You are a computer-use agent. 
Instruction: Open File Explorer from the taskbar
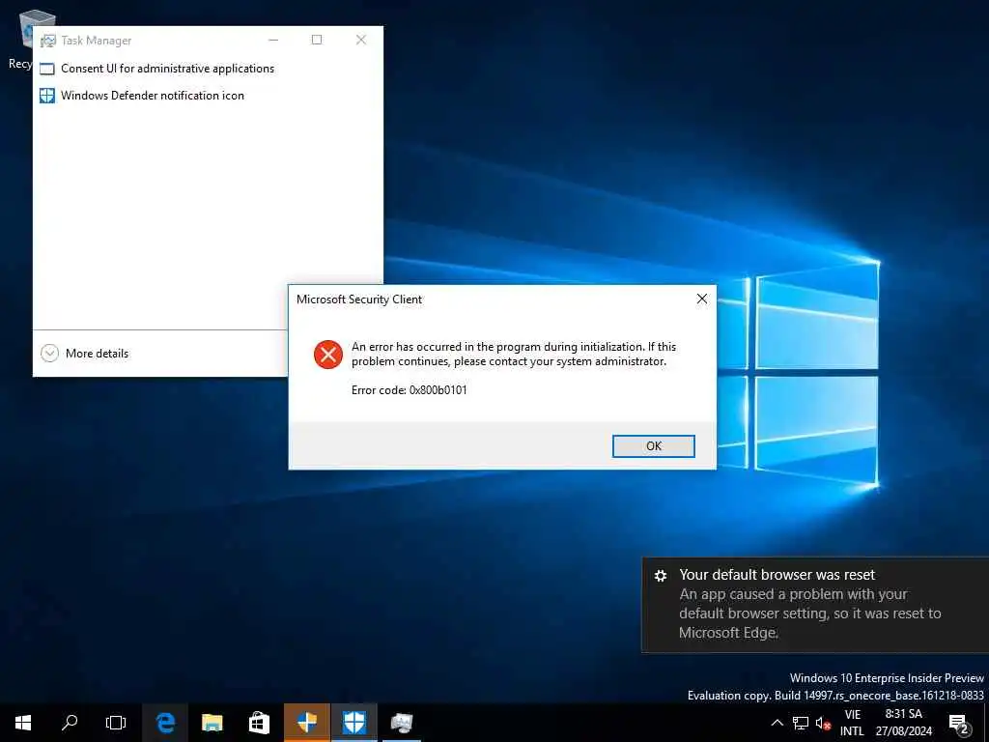point(212,723)
